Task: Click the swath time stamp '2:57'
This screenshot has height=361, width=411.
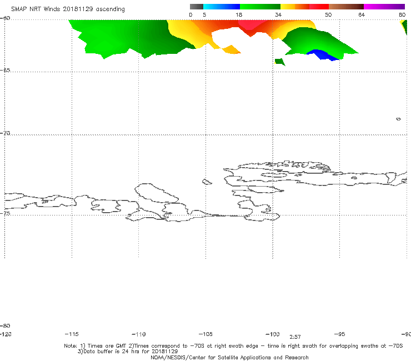Action: 295,337
